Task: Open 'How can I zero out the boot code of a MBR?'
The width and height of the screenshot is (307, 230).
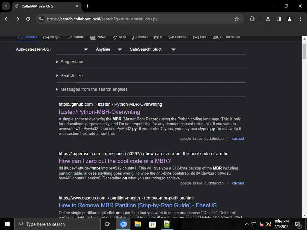Action: (115, 161)
